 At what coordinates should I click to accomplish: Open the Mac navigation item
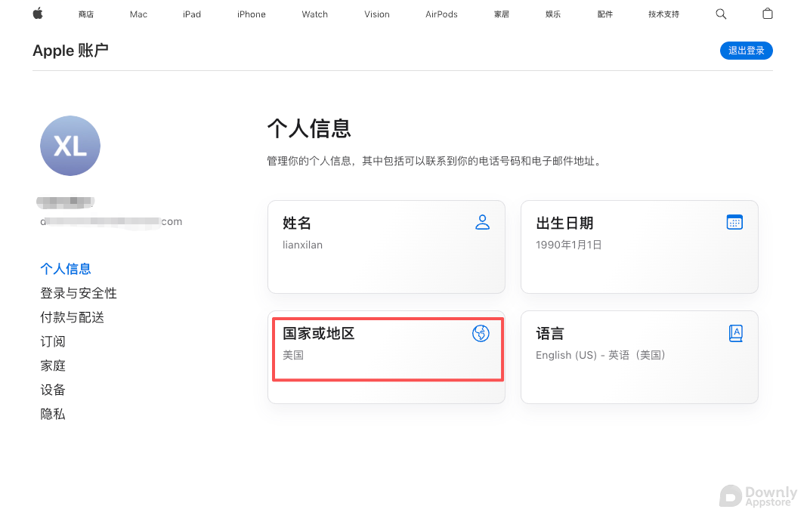138,14
